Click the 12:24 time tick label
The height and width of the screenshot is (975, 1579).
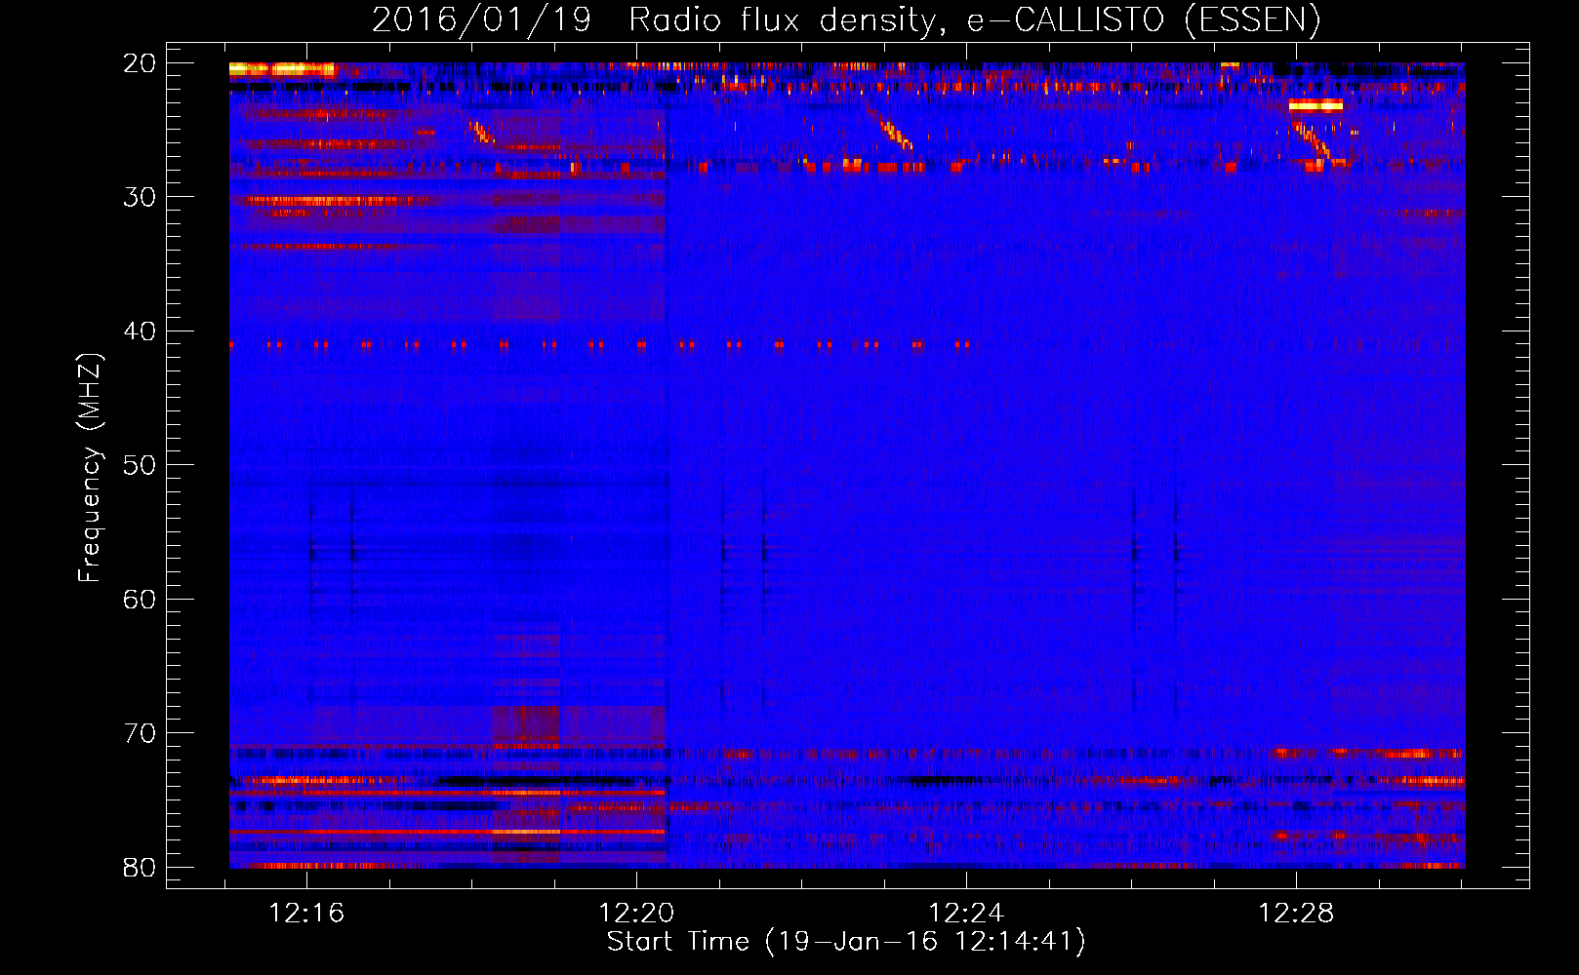click(966, 914)
